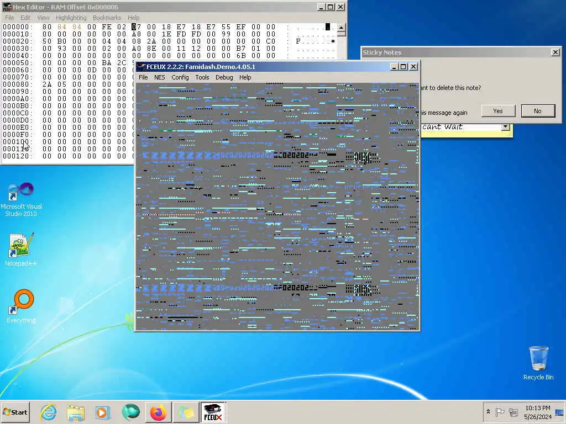The width and height of the screenshot is (566, 424).
Task: Click the 000120 row address label
Action: pos(17,156)
